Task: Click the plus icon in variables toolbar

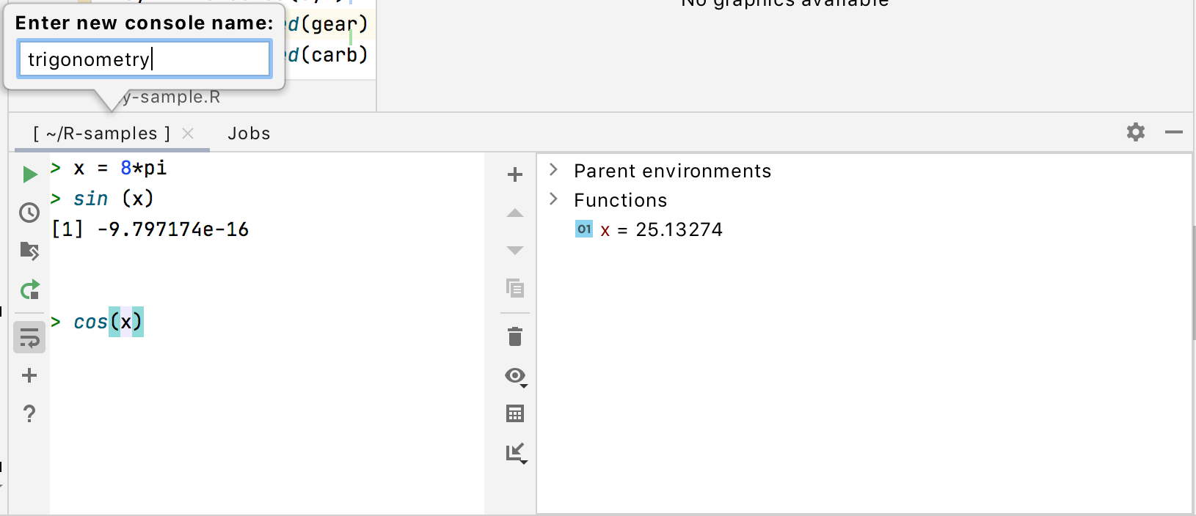Action: (515, 174)
